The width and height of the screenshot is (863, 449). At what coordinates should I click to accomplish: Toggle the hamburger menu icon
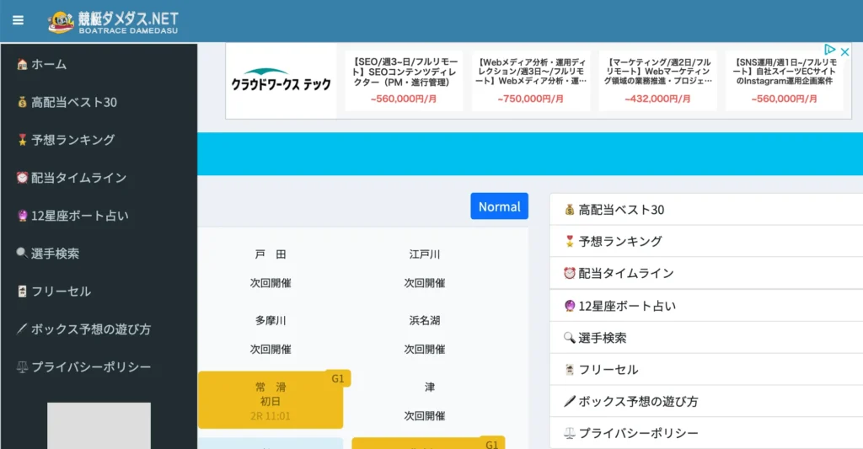pos(19,20)
